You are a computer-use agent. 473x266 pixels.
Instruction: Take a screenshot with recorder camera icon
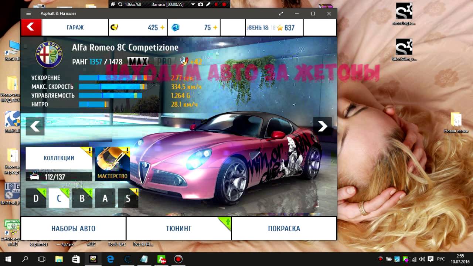click(201, 4)
